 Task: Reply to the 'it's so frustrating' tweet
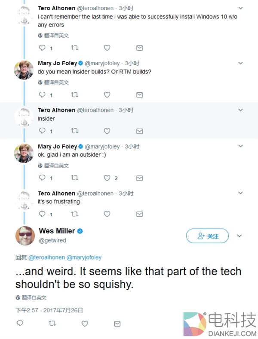(42, 214)
